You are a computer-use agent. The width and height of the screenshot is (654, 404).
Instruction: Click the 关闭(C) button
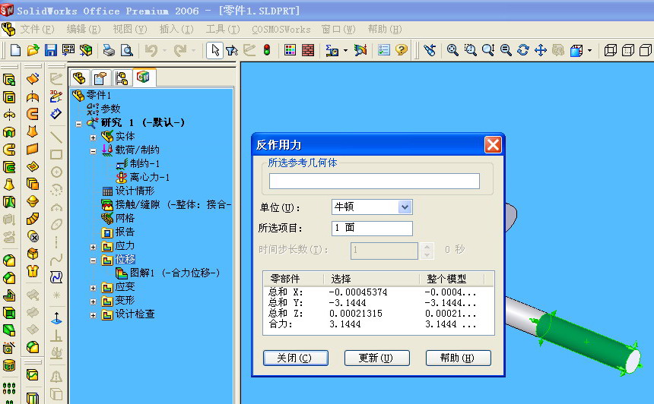point(295,358)
